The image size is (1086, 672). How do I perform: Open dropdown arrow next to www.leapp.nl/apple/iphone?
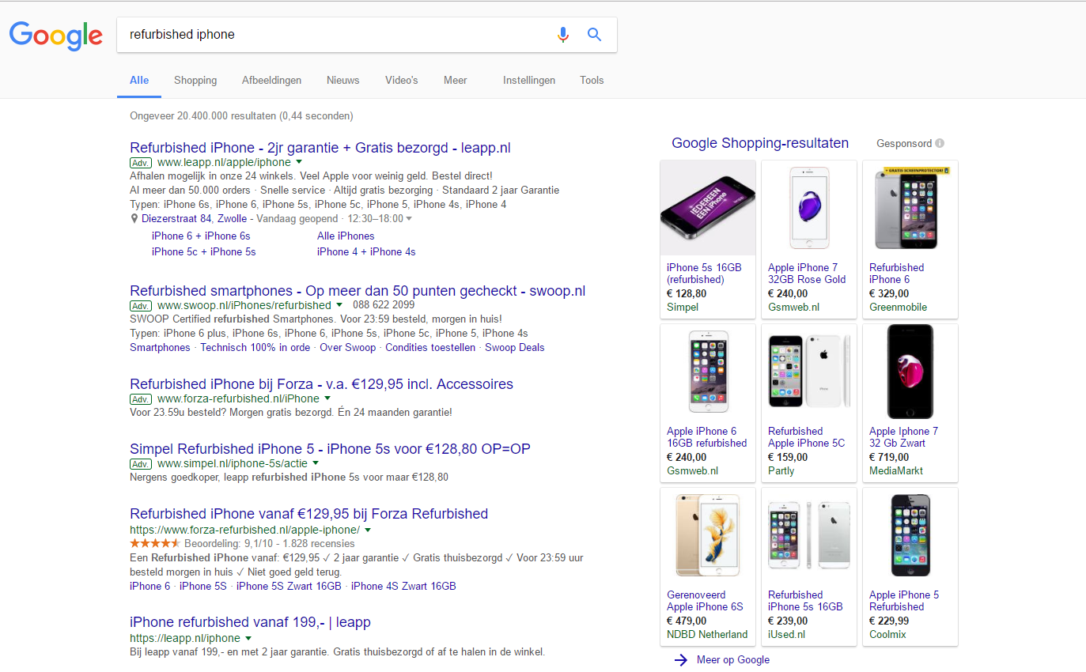(x=299, y=162)
